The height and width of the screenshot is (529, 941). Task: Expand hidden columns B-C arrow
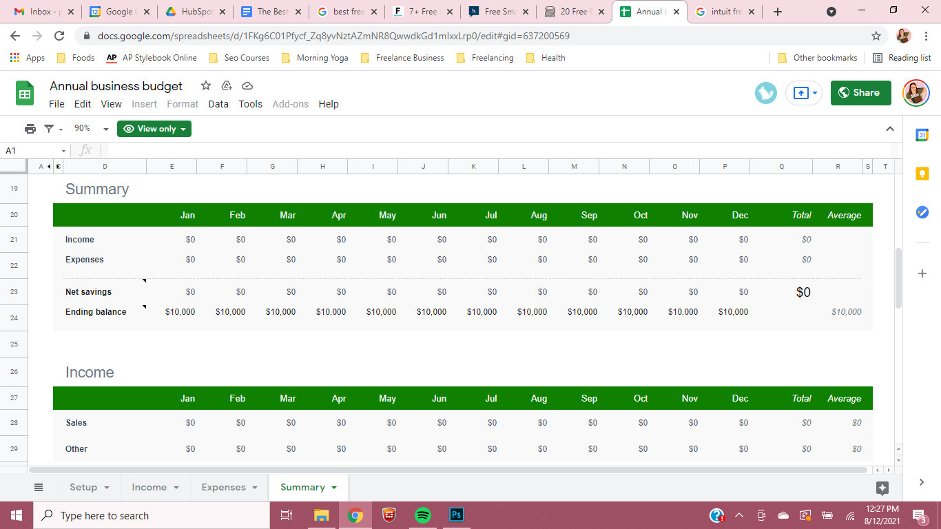[58, 167]
